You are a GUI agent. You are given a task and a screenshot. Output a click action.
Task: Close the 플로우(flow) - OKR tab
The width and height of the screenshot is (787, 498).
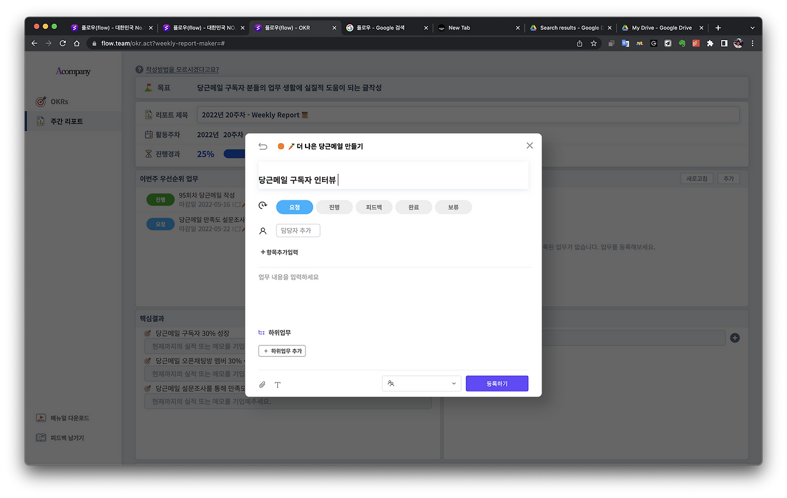[x=334, y=28]
